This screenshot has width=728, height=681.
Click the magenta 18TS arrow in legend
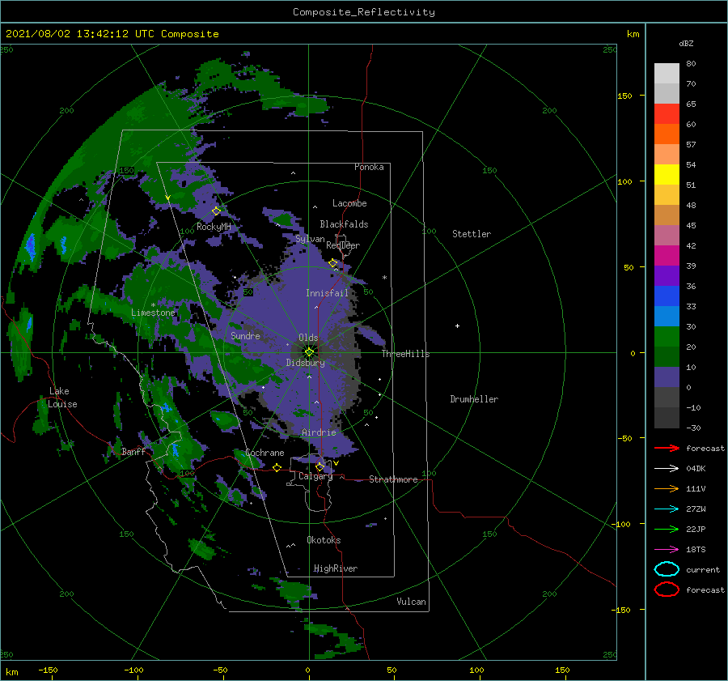[x=667, y=550]
